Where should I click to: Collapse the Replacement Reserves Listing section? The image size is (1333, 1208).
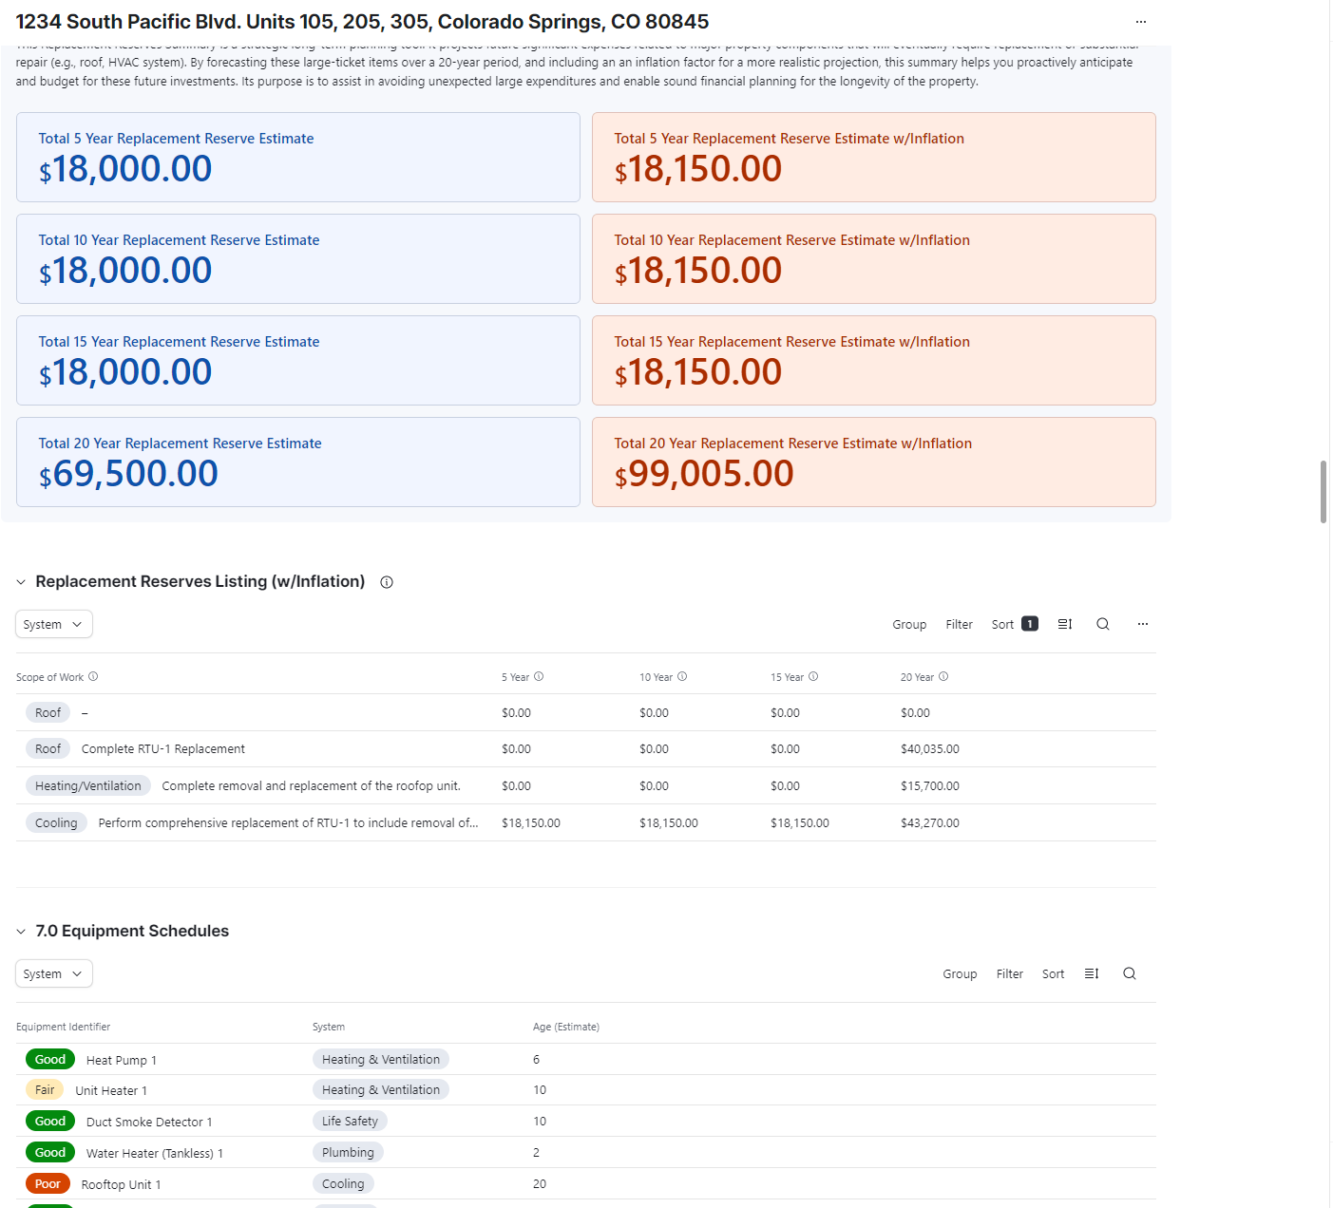[x=21, y=582]
